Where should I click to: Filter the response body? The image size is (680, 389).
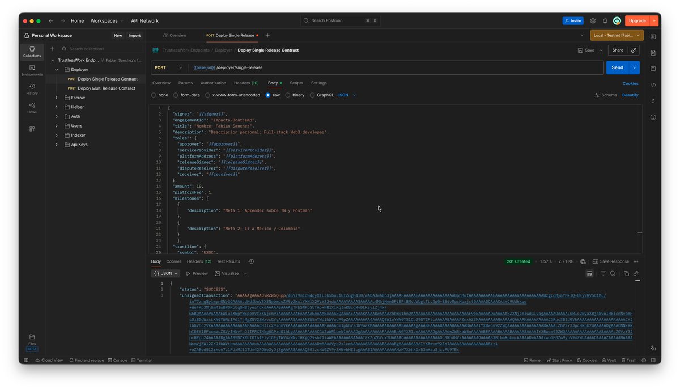tap(603, 273)
